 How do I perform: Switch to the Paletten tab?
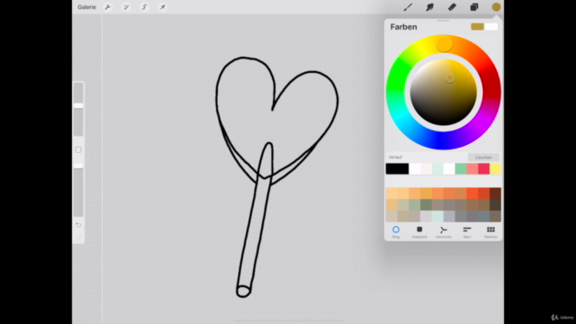490,232
